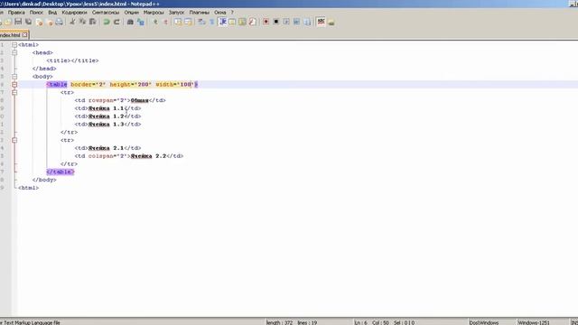Paste clipboard with the toolbar Paste icon
Image resolution: width=578 pixels, height=325 pixels.
click(x=93, y=22)
